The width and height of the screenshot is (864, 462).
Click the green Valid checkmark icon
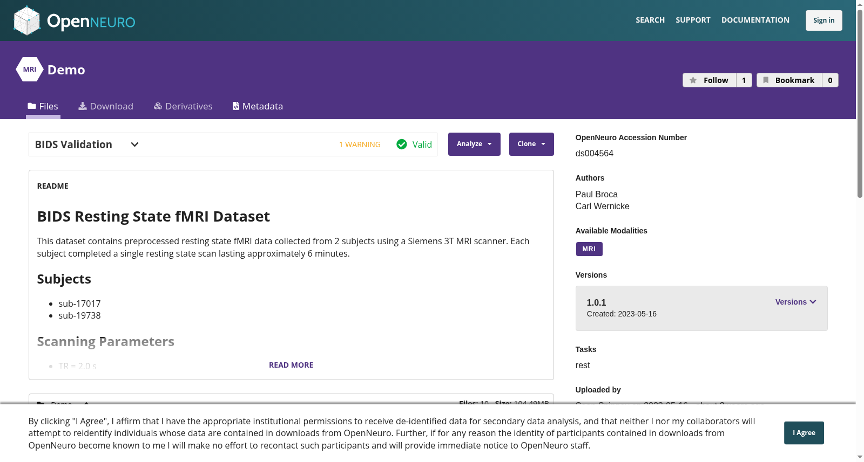(x=402, y=144)
